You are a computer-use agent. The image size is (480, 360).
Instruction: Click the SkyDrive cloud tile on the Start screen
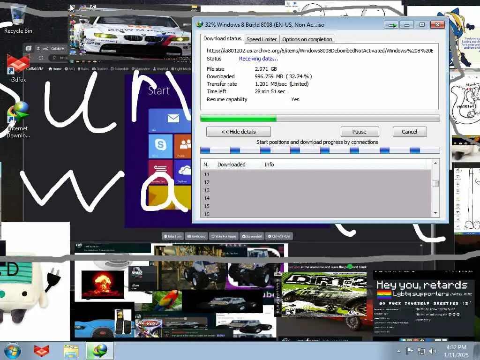point(183,172)
